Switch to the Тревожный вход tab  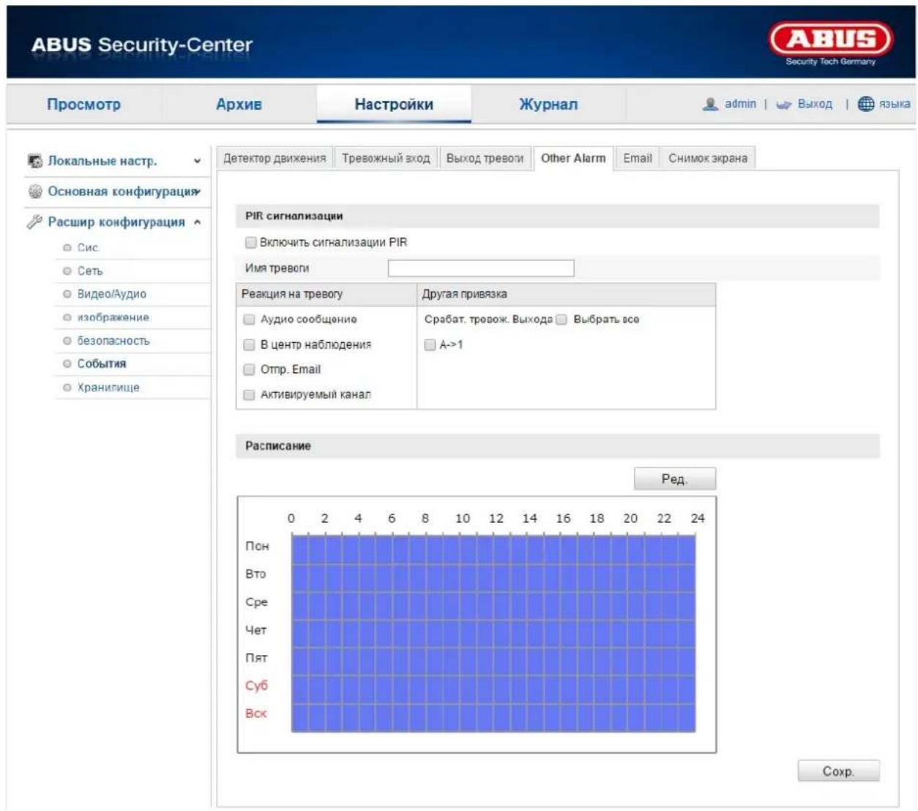pos(386,158)
